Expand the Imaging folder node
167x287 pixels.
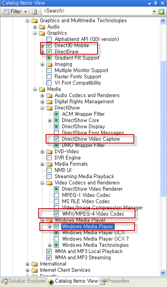pyautogui.click(x=42, y=64)
